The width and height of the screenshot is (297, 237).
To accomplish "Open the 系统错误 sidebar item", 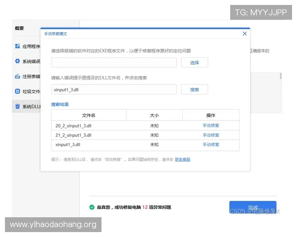I will click(x=27, y=61).
